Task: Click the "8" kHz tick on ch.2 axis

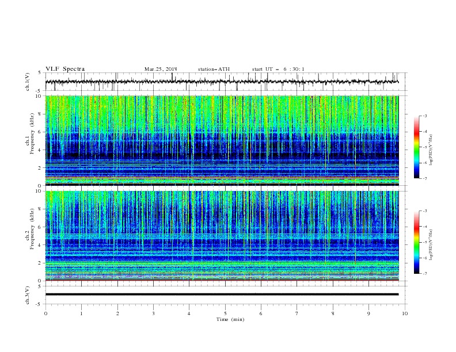Action: (x=40, y=209)
